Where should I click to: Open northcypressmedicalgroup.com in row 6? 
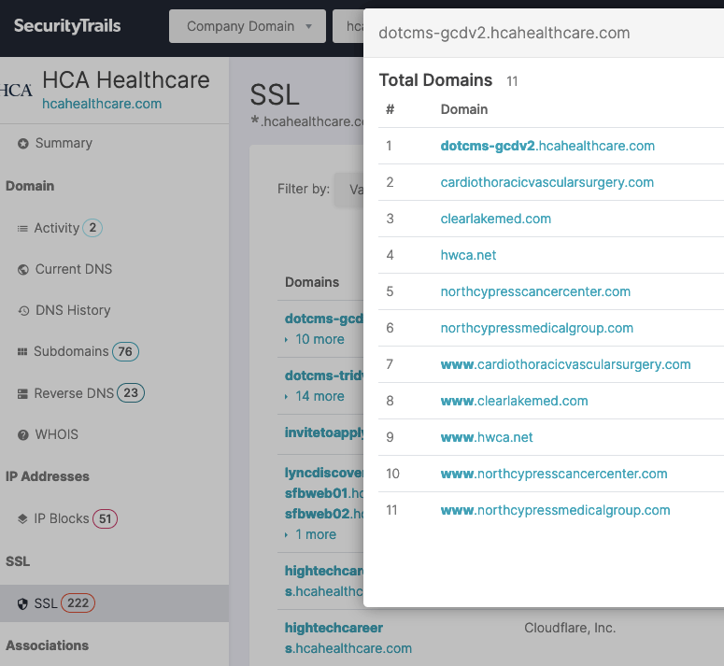pos(537,328)
